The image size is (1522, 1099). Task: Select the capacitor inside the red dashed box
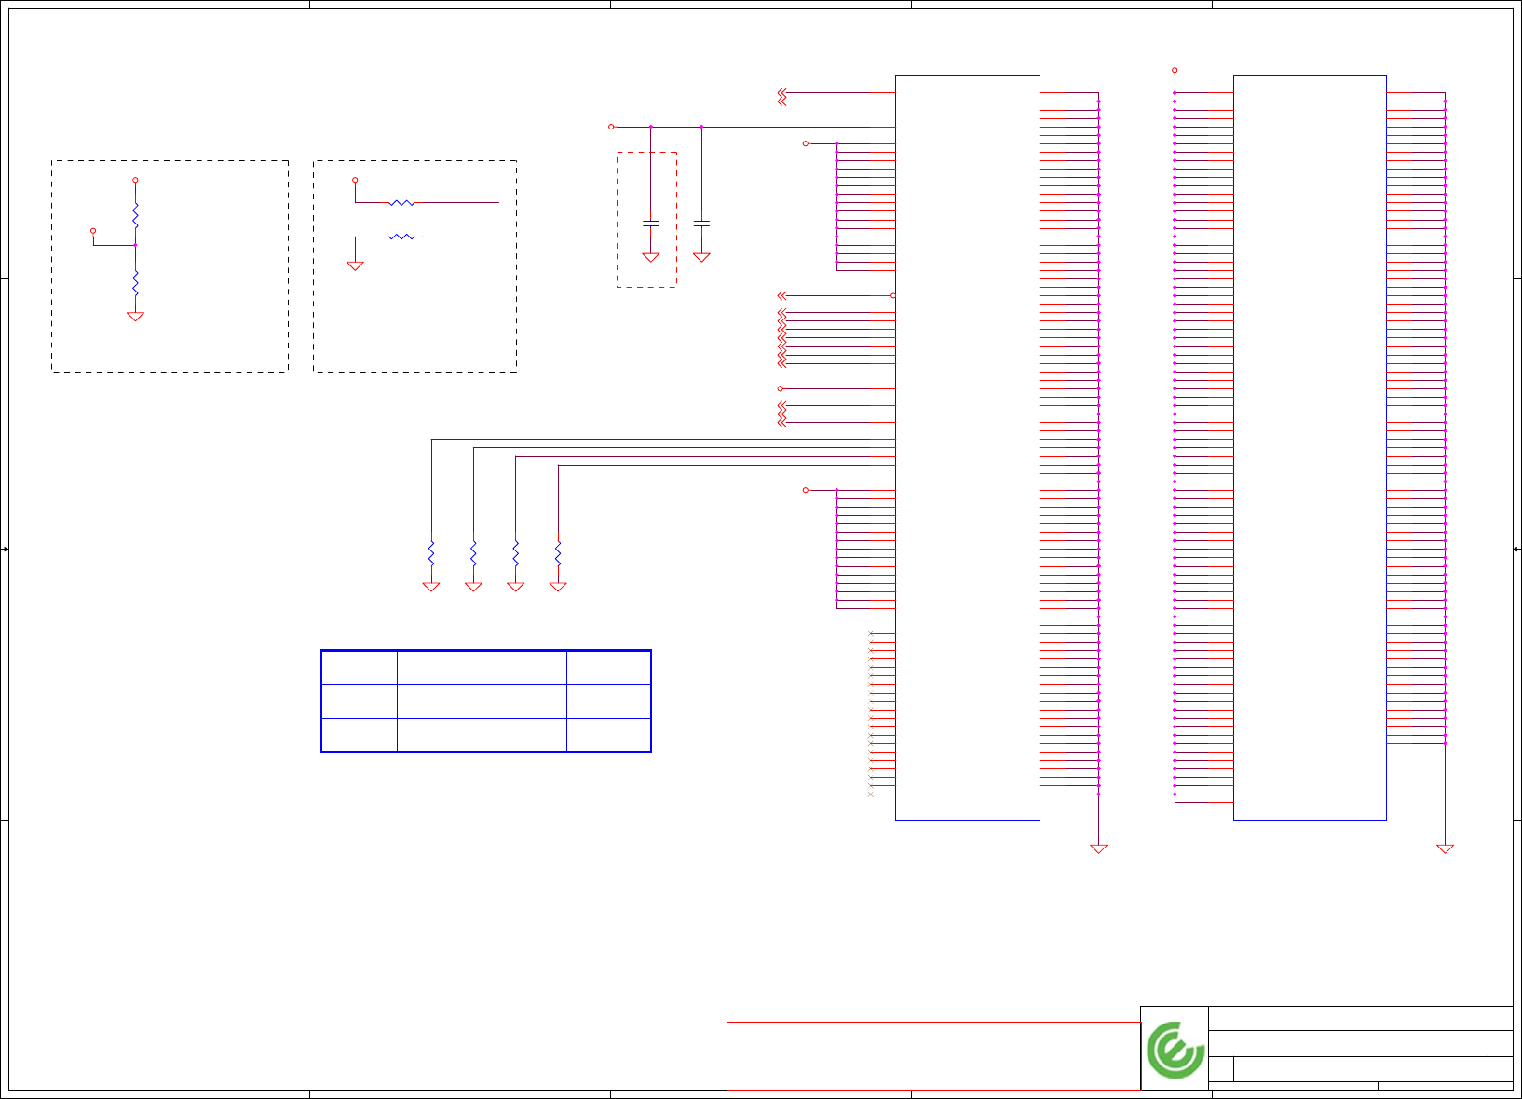pyautogui.click(x=651, y=224)
